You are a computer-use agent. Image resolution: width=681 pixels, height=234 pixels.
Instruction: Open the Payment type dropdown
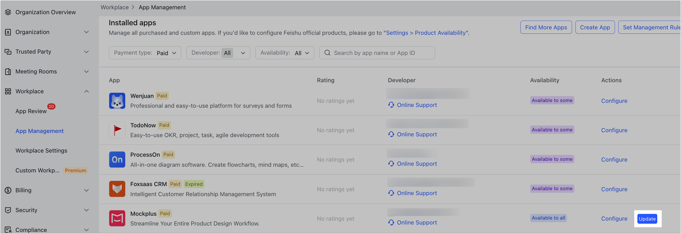[145, 53]
